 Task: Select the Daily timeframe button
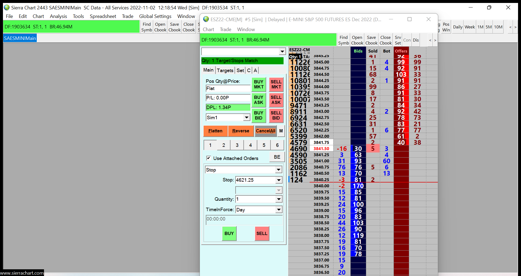(458, 27)
